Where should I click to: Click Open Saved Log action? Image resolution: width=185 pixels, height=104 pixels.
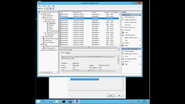(130, 17)
